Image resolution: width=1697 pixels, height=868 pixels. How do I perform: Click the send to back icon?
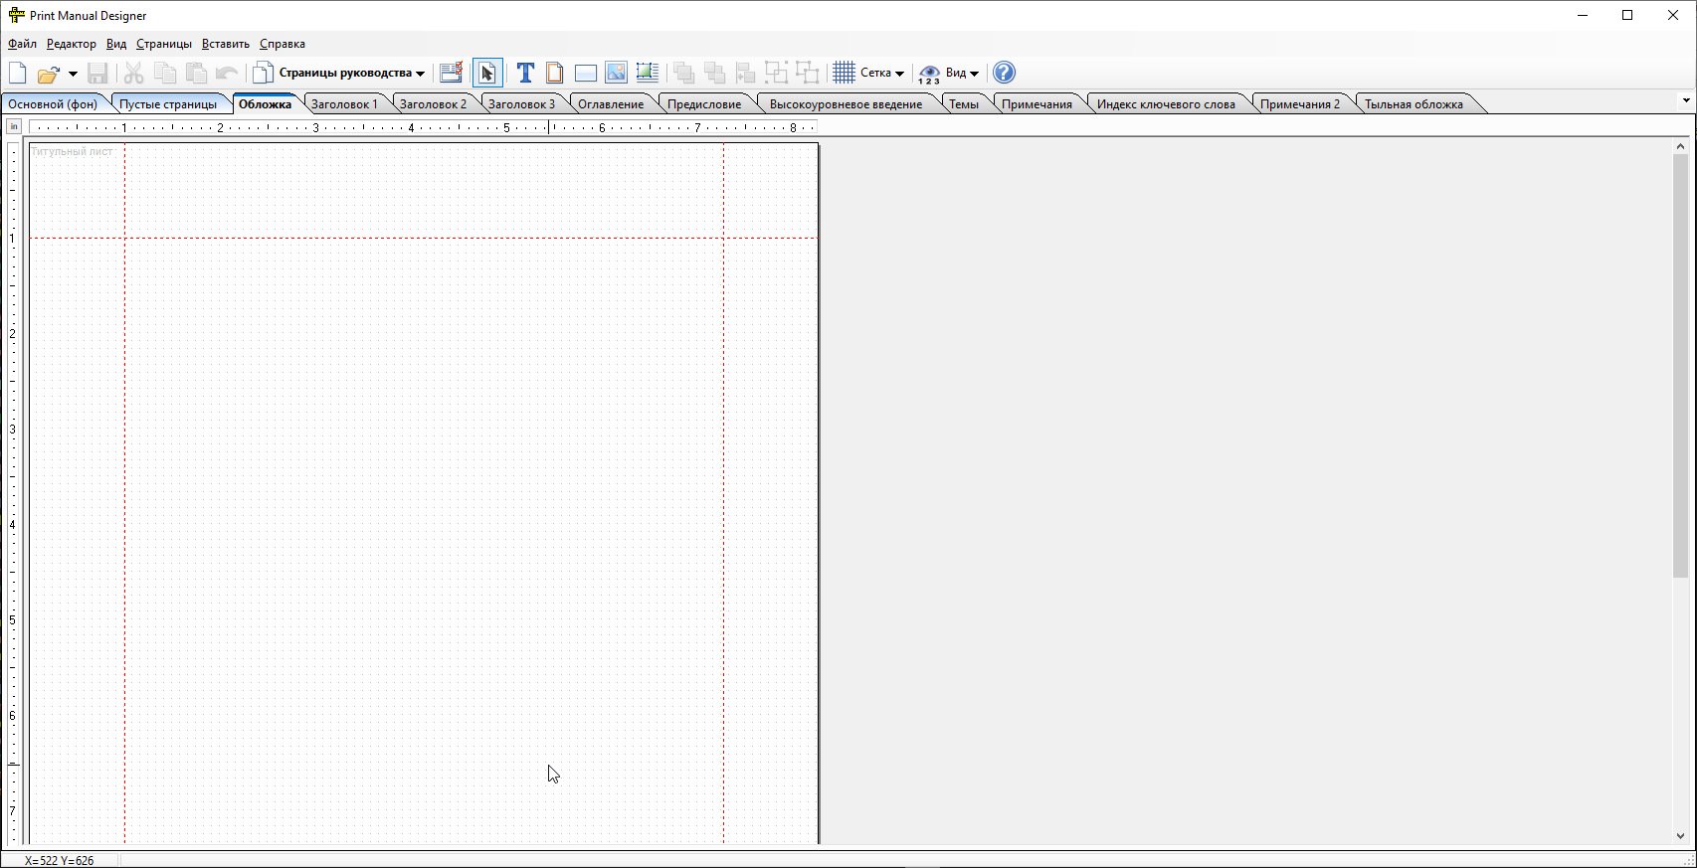714,73
